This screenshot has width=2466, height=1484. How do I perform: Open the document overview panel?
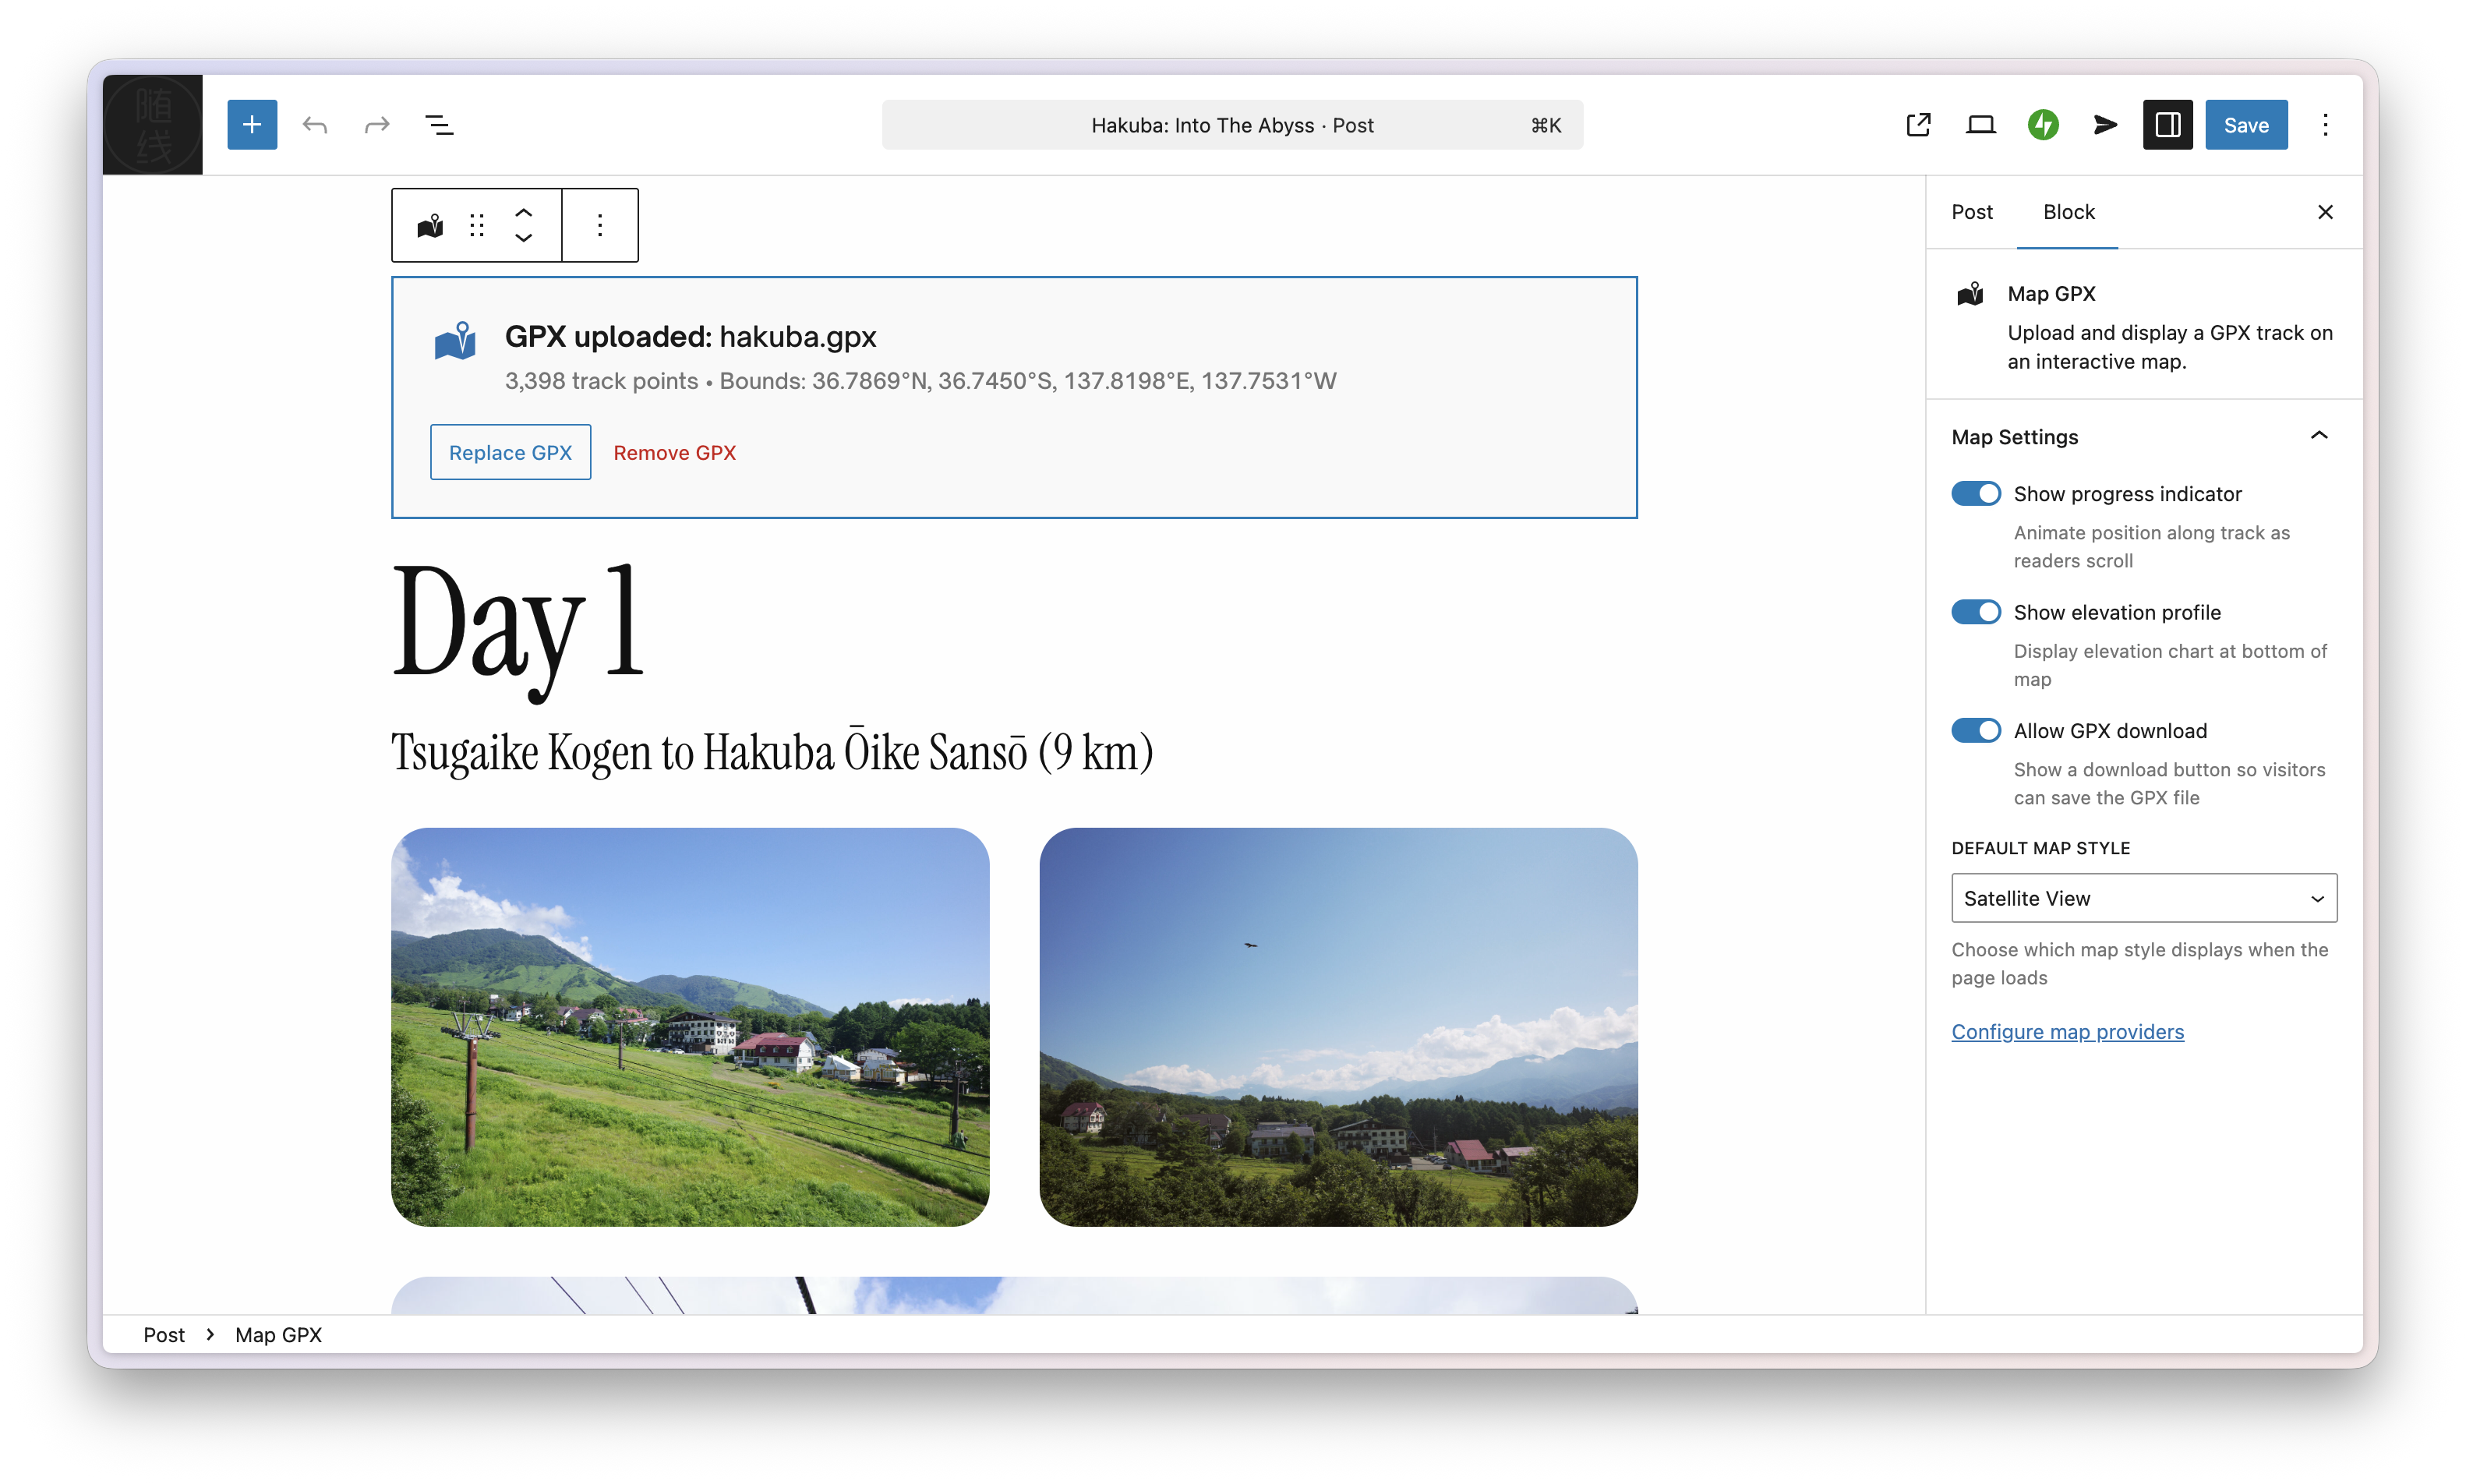point(440,124)
